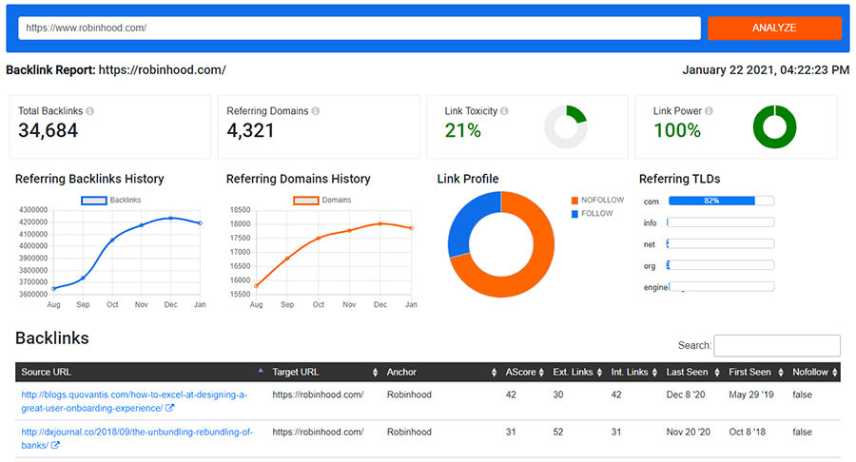This screenshot has width=856, height=462.
Task: Click the Backlink Report heading URL
Action: pyautogui.click(x=162, y=70)
